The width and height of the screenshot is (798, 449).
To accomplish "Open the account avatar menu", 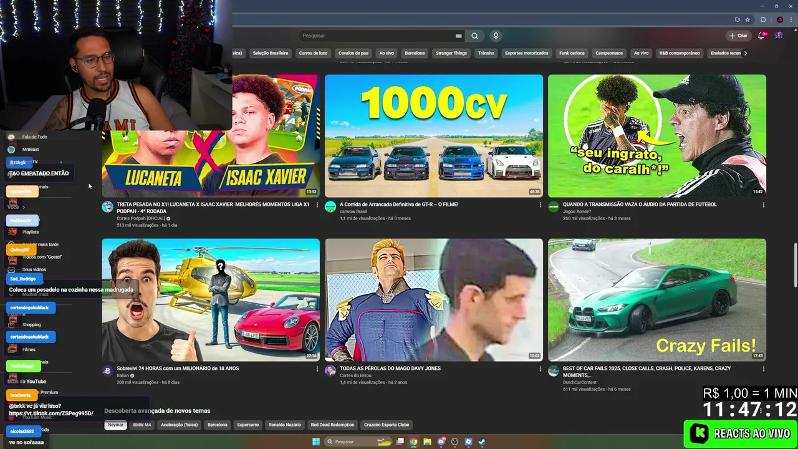I will point(779,36).
